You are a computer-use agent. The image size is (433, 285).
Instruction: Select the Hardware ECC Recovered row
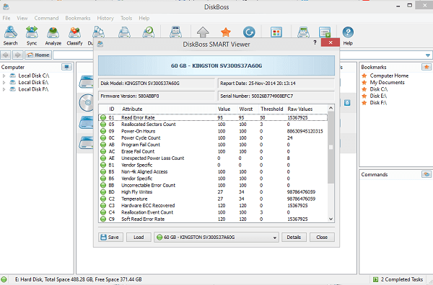(213, 206)
